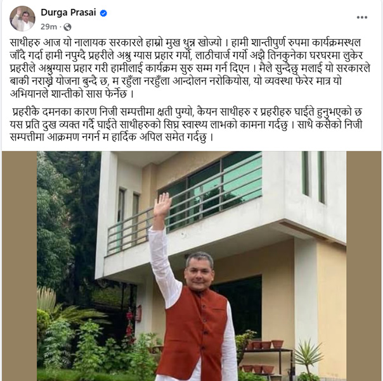
Task: Click the clay flower pots on the stand
Action: [266, 345]
